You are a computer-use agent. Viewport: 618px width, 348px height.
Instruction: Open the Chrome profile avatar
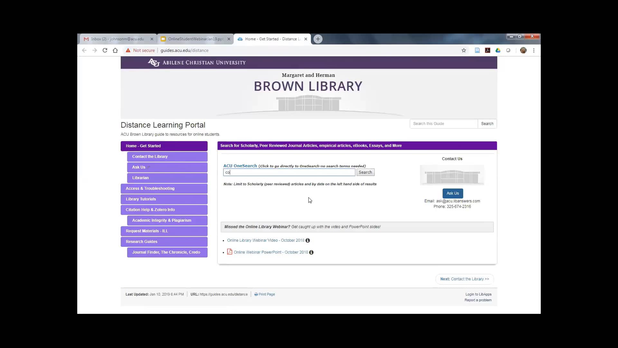tap(523, 50)
